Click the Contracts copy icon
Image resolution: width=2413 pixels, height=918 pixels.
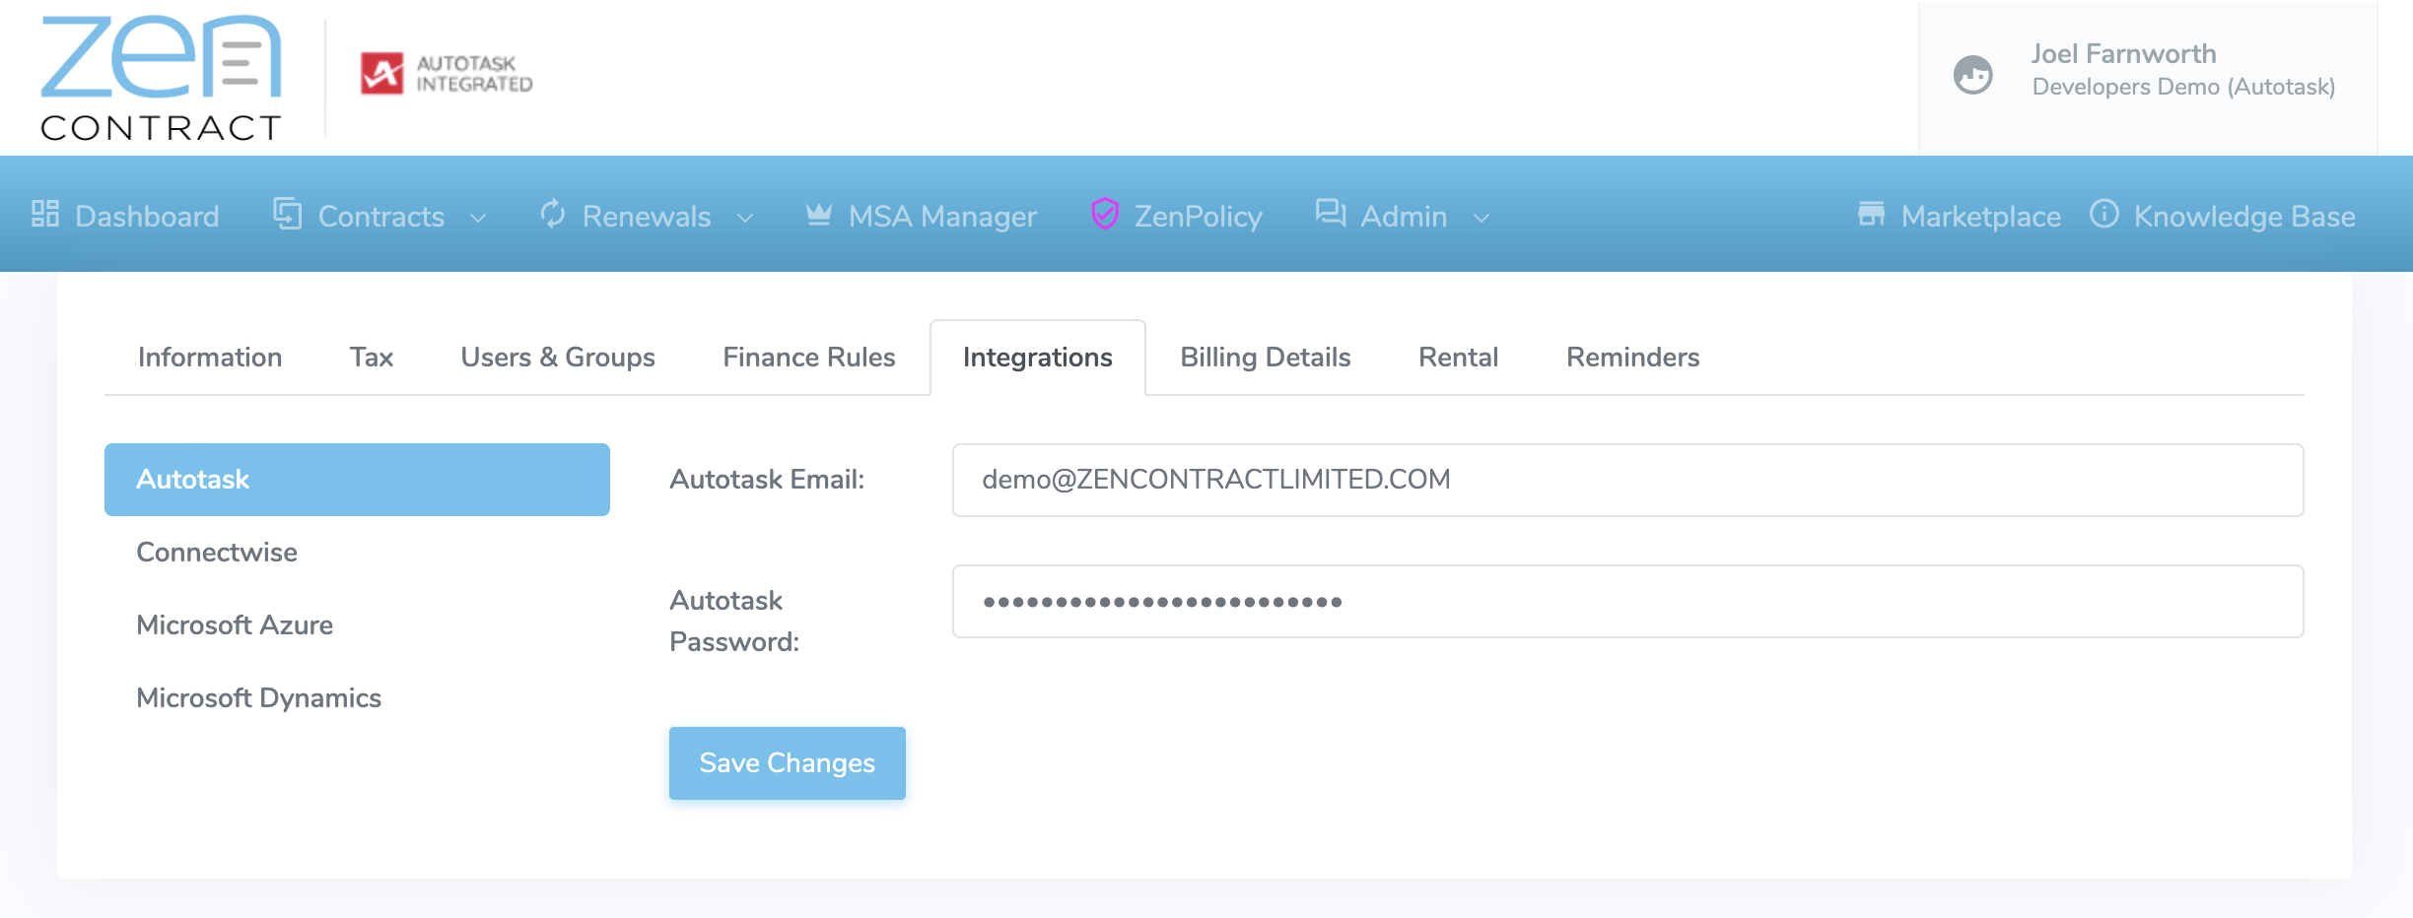(x=287, y=214)
